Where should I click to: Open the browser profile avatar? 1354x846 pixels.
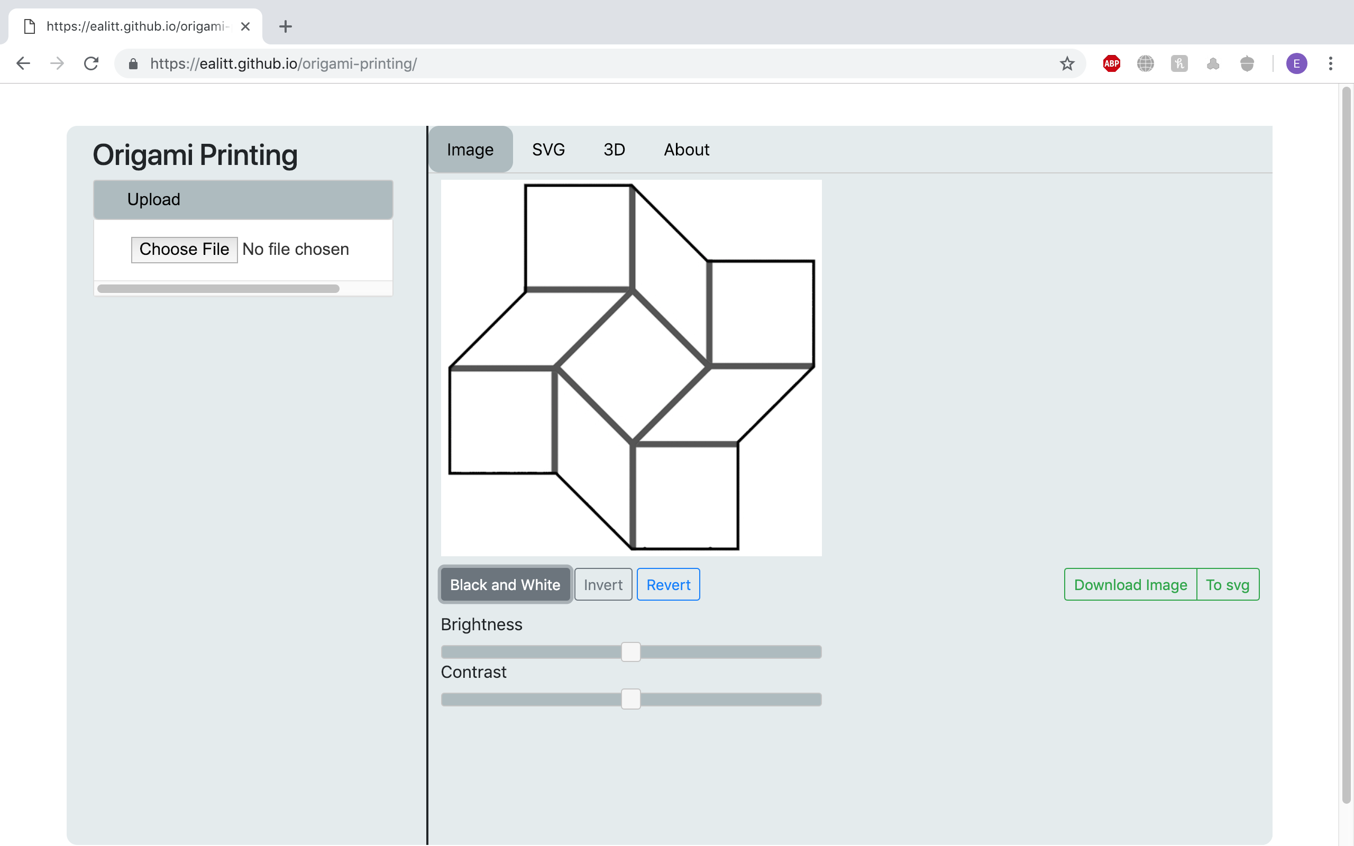[1296, 63]
